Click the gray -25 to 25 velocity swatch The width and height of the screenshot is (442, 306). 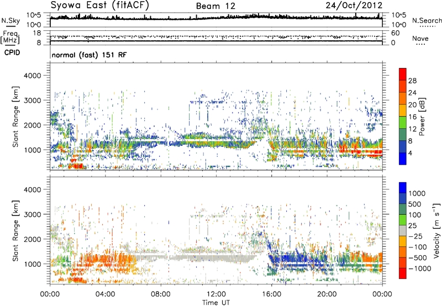click(403, 230)
